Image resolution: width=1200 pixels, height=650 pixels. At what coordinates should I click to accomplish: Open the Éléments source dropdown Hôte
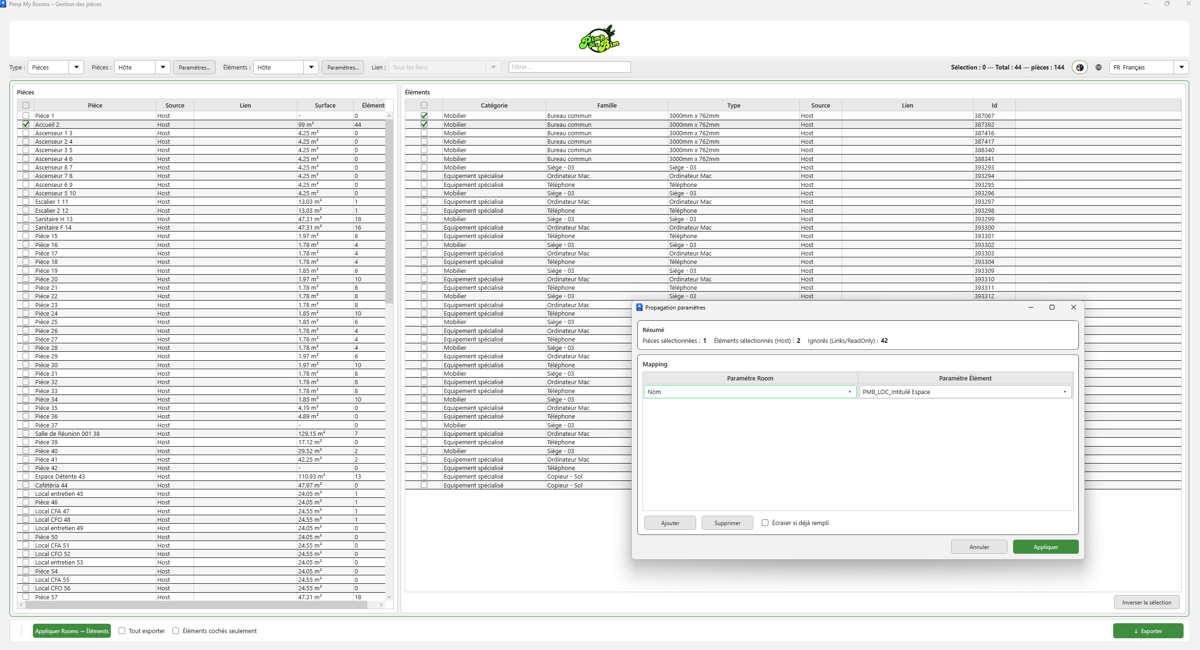click(286, 67)
